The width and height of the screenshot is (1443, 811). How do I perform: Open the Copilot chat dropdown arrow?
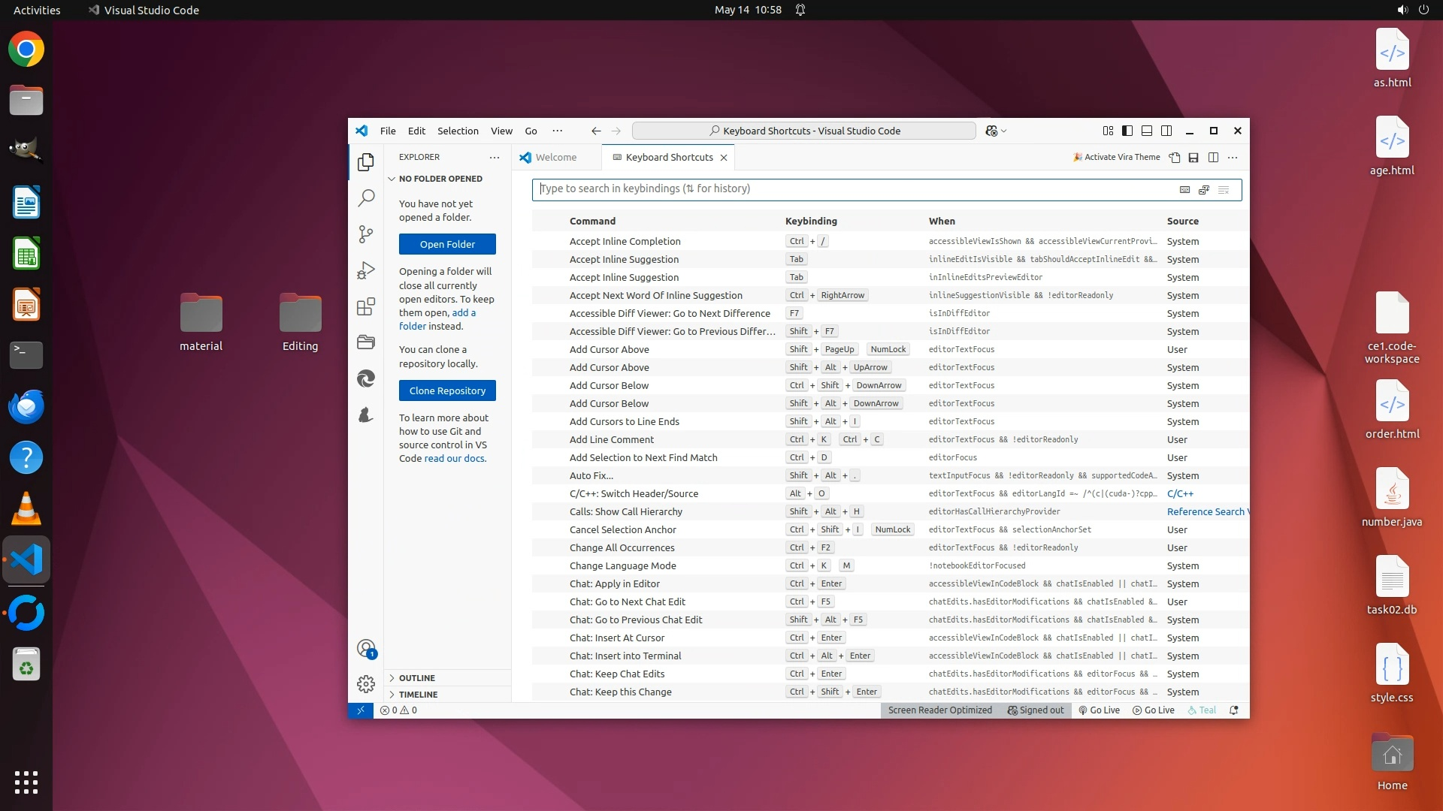tap(1004, 131)
